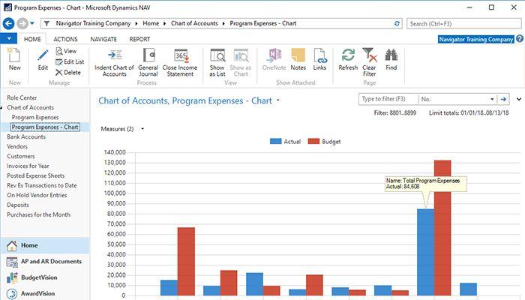Image resolution: width=525 pixels, height=300 pixels.
Task: Click the Find binoculars icon
Action: (x=391, y=55)
